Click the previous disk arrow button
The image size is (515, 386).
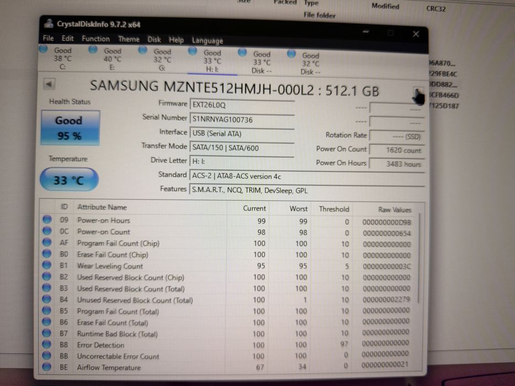[x=49, y=84]
